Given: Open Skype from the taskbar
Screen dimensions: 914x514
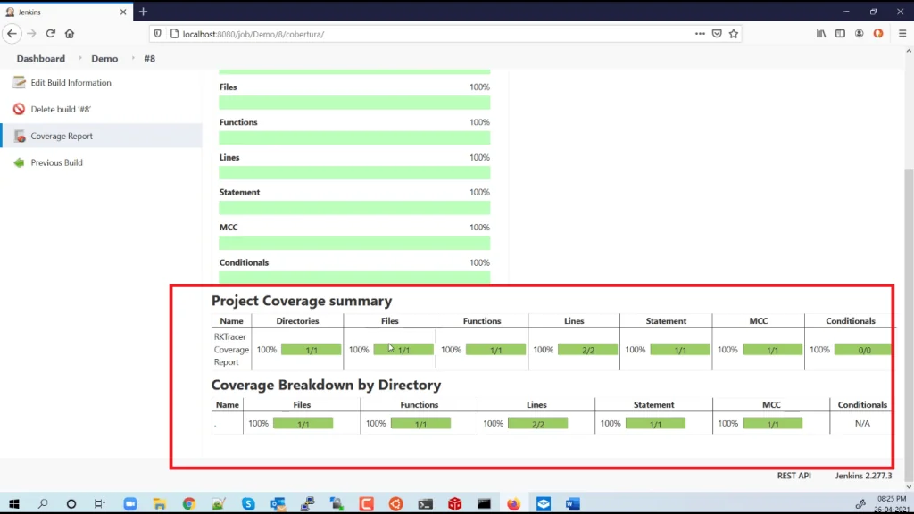Looking at the screenshot, I should coord(248,503).
